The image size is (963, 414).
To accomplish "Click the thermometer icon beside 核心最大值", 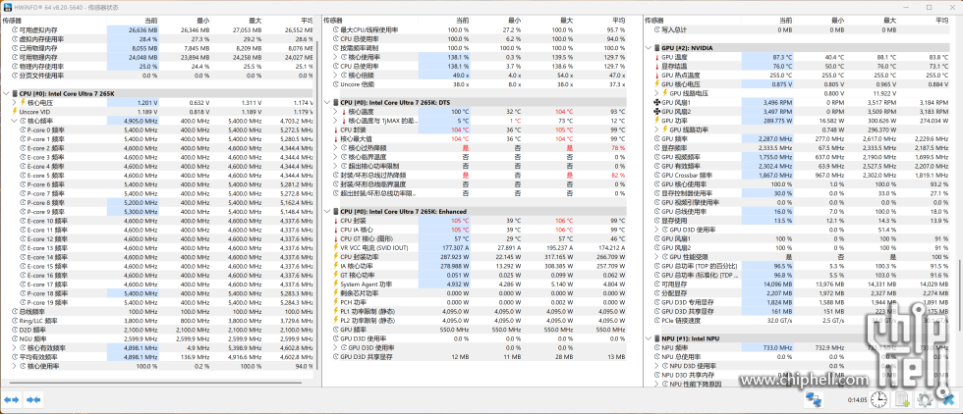I will pos(336,139).
